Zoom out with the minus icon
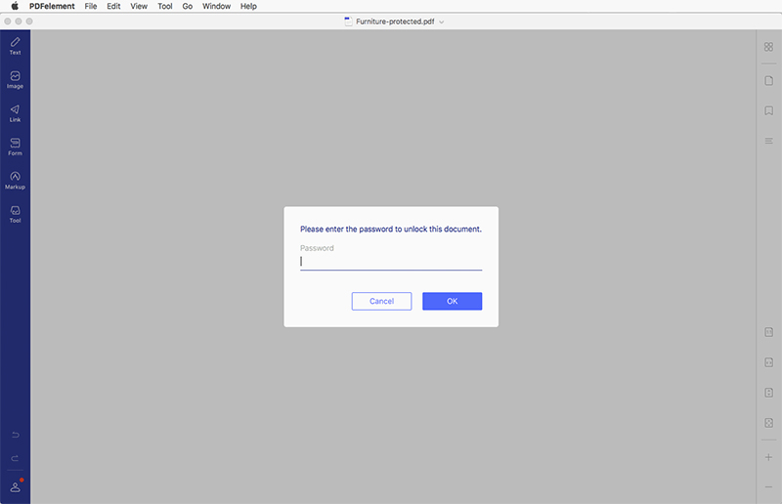Viewport: 782px width, 504px height. coord(768,486)
